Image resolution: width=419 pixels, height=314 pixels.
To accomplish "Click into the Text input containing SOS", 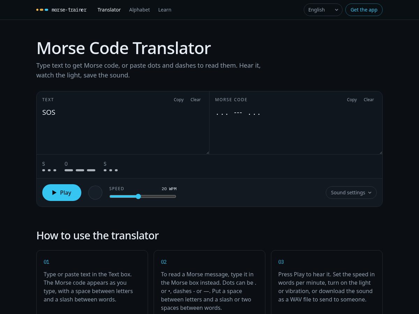I will click(x=123, y=130).
